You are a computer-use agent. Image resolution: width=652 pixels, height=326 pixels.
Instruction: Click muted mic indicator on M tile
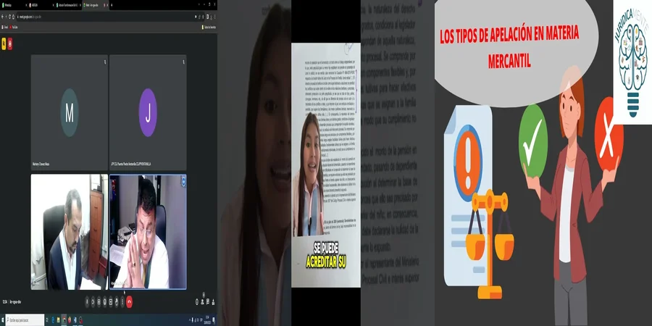pos(105,62)
